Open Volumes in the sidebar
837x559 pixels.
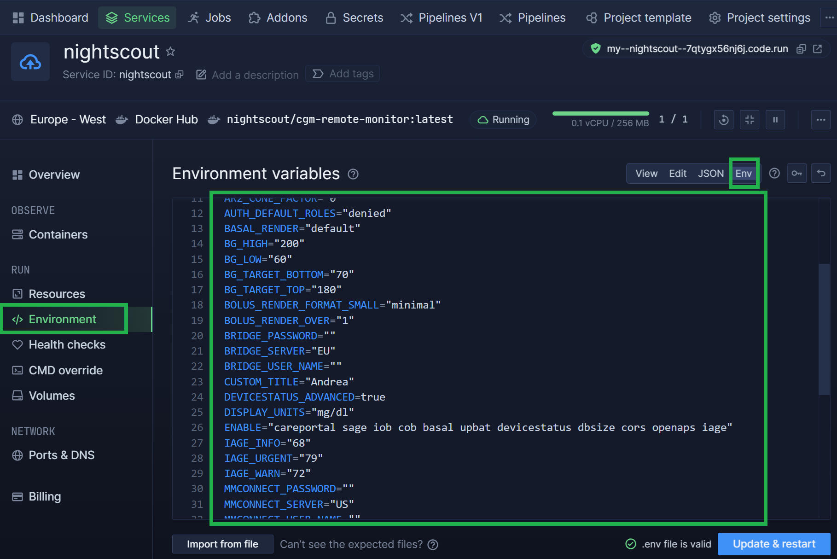point(43,396)
